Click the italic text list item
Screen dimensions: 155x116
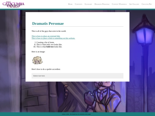(49, 45)
